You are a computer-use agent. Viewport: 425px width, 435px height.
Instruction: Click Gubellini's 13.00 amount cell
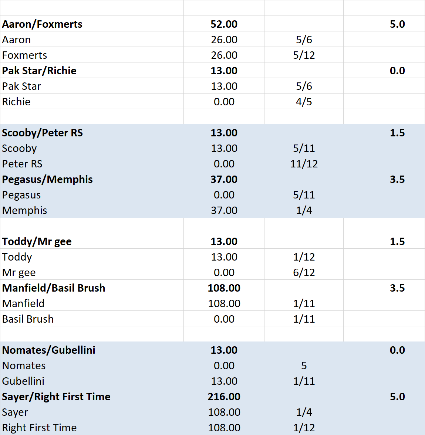coord(224,381)
